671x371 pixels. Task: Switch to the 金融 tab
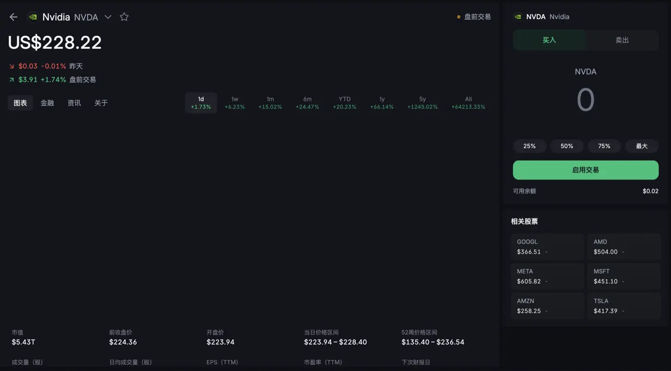[47, 103]
